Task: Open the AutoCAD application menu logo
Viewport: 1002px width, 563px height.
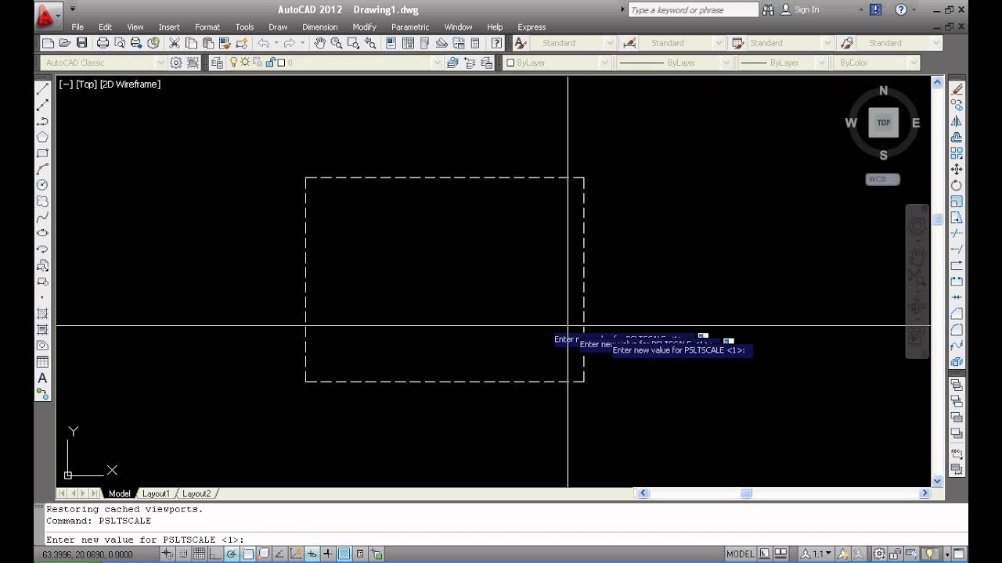Action: pos(46,15)
